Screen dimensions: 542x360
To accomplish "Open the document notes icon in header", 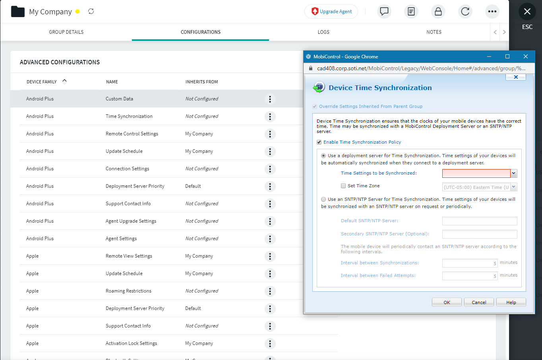I will pyautogui.click(x=411, y=12).
